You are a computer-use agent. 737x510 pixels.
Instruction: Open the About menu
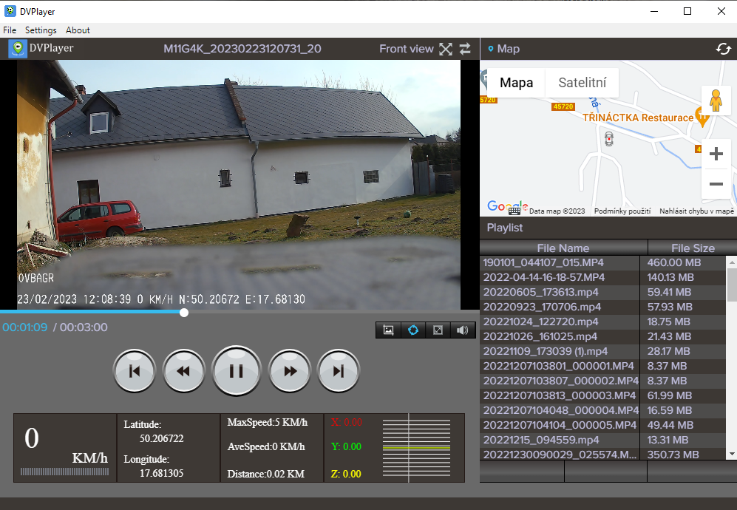[x=78, y=30]
